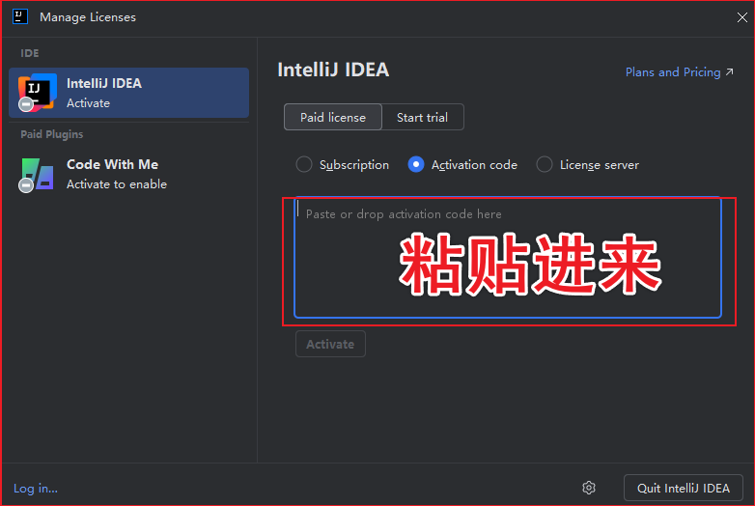Click the License server label text
Screen dimensions: 755x506
(599, 165)
